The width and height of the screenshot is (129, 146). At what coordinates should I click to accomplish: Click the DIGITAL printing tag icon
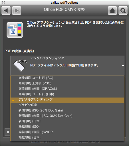point(20,66)
